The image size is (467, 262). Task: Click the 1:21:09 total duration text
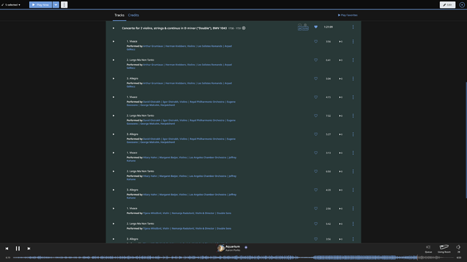click(x=328, y=27)
